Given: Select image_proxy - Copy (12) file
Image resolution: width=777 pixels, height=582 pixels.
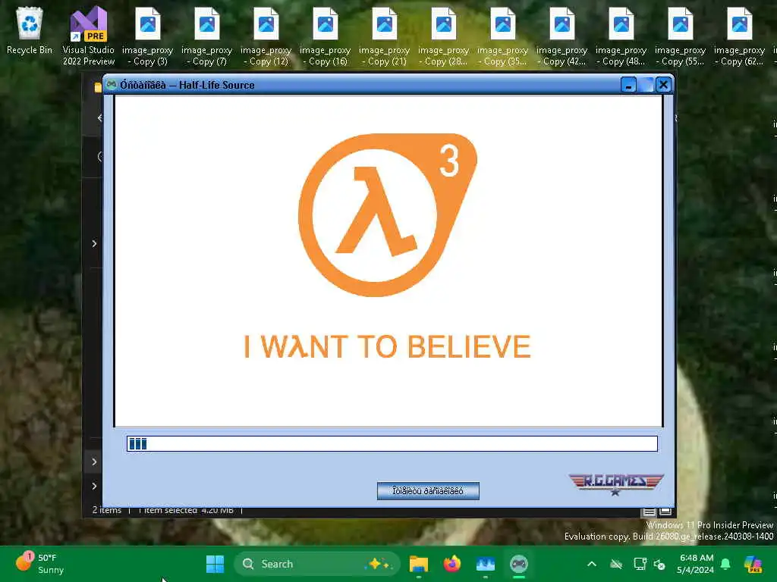Looking at the screenshot, I should [266, 36].
